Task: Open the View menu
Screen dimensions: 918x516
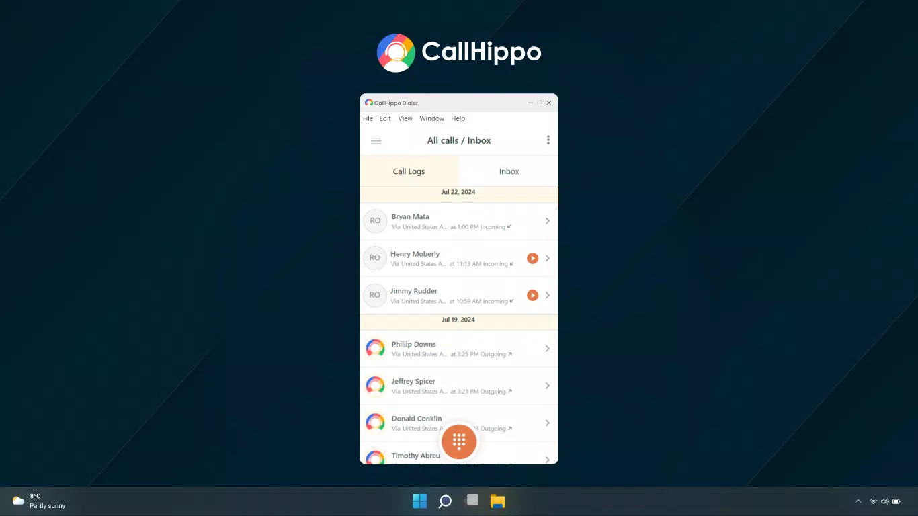Action: click(x=405, y=118)
